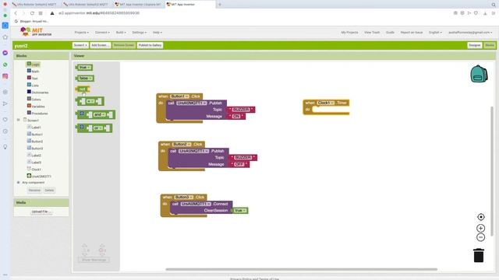Click the Remove Screen button
Image resolution: width=499 pixels, height=280 pixels.
click(123, 45)
